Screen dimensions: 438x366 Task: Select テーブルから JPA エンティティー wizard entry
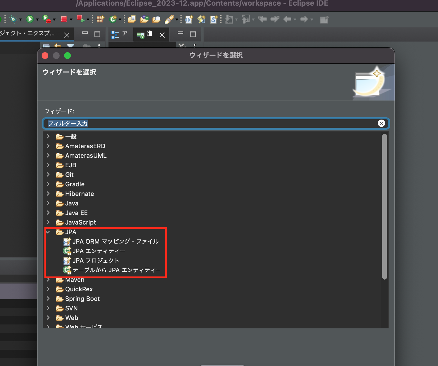(x=116, y=270)
